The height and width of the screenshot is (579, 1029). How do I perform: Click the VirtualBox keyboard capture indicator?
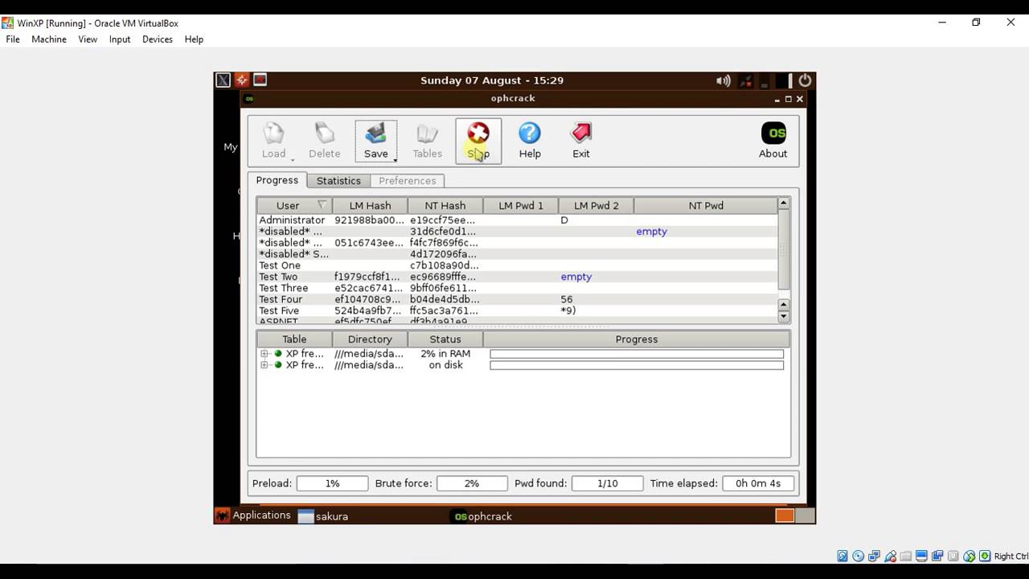(985, 556)
